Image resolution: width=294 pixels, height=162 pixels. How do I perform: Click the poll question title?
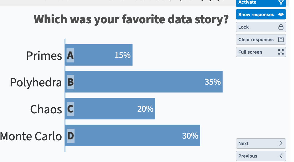(131, 19)
